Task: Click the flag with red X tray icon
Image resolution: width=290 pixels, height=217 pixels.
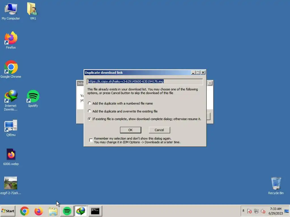Action: (249, 211)
